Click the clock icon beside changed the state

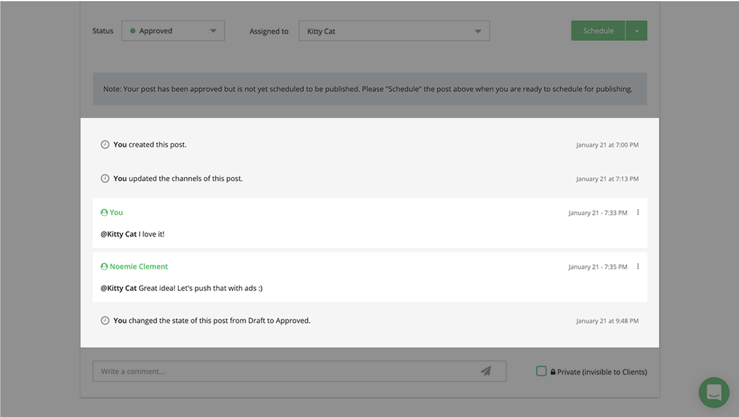pos(105,320)
